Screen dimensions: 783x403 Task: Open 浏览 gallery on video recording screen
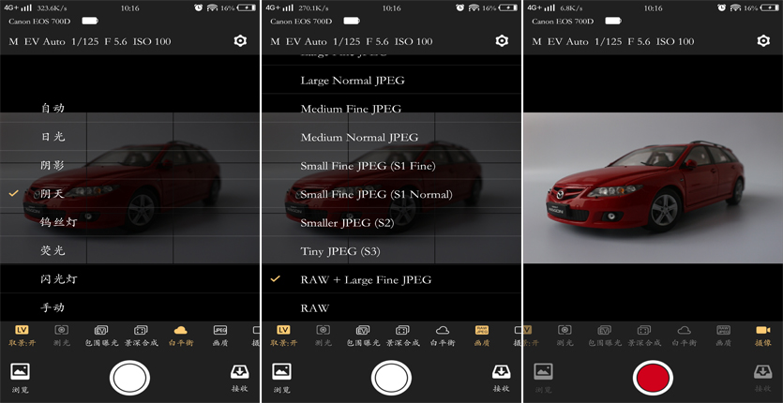[543, 378]
